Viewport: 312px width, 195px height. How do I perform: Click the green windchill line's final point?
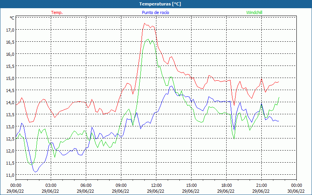[x=279, y=97]
